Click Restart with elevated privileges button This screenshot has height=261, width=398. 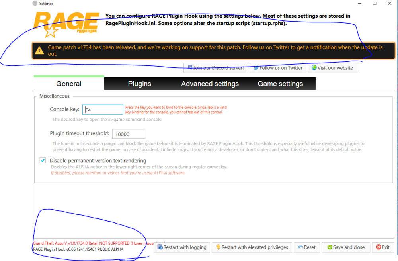coord(252,247)
